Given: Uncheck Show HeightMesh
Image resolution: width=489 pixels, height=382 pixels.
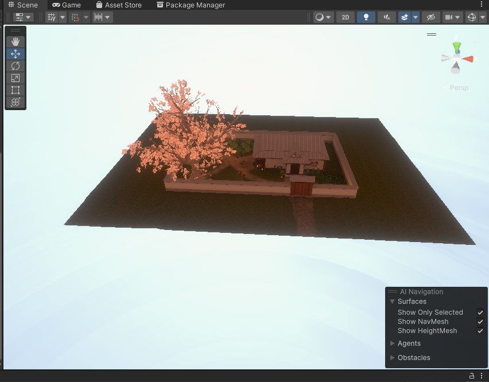Looking at the screenshot, I should point(480,331).
